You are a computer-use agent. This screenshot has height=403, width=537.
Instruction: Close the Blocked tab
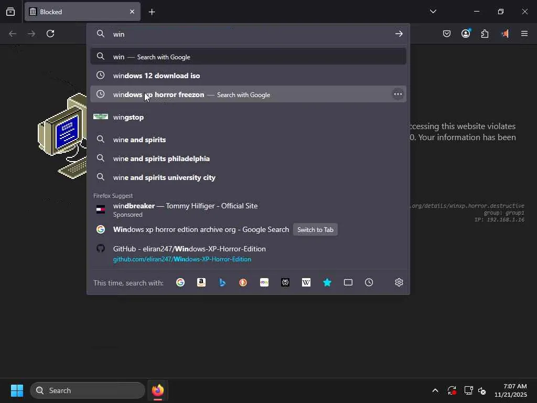coord(132,12)
